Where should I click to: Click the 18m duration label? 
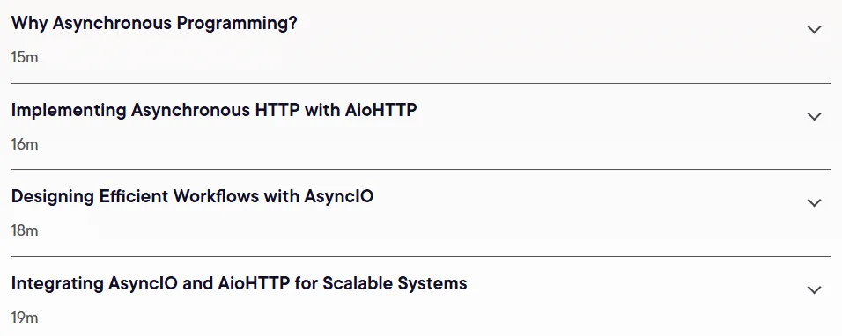(25, 230)
